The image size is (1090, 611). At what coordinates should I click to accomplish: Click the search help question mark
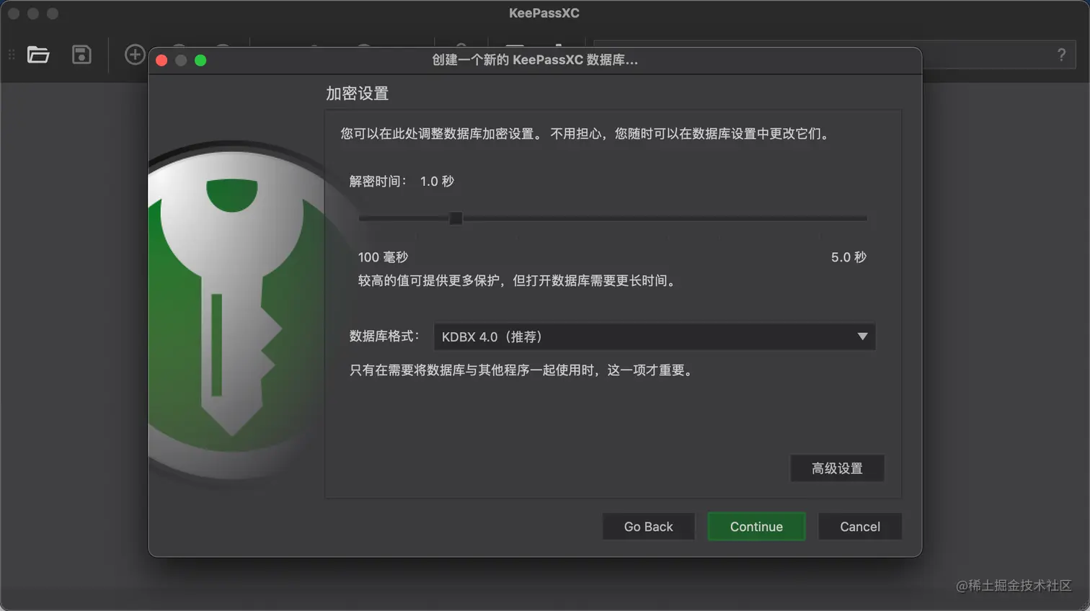1061,55
